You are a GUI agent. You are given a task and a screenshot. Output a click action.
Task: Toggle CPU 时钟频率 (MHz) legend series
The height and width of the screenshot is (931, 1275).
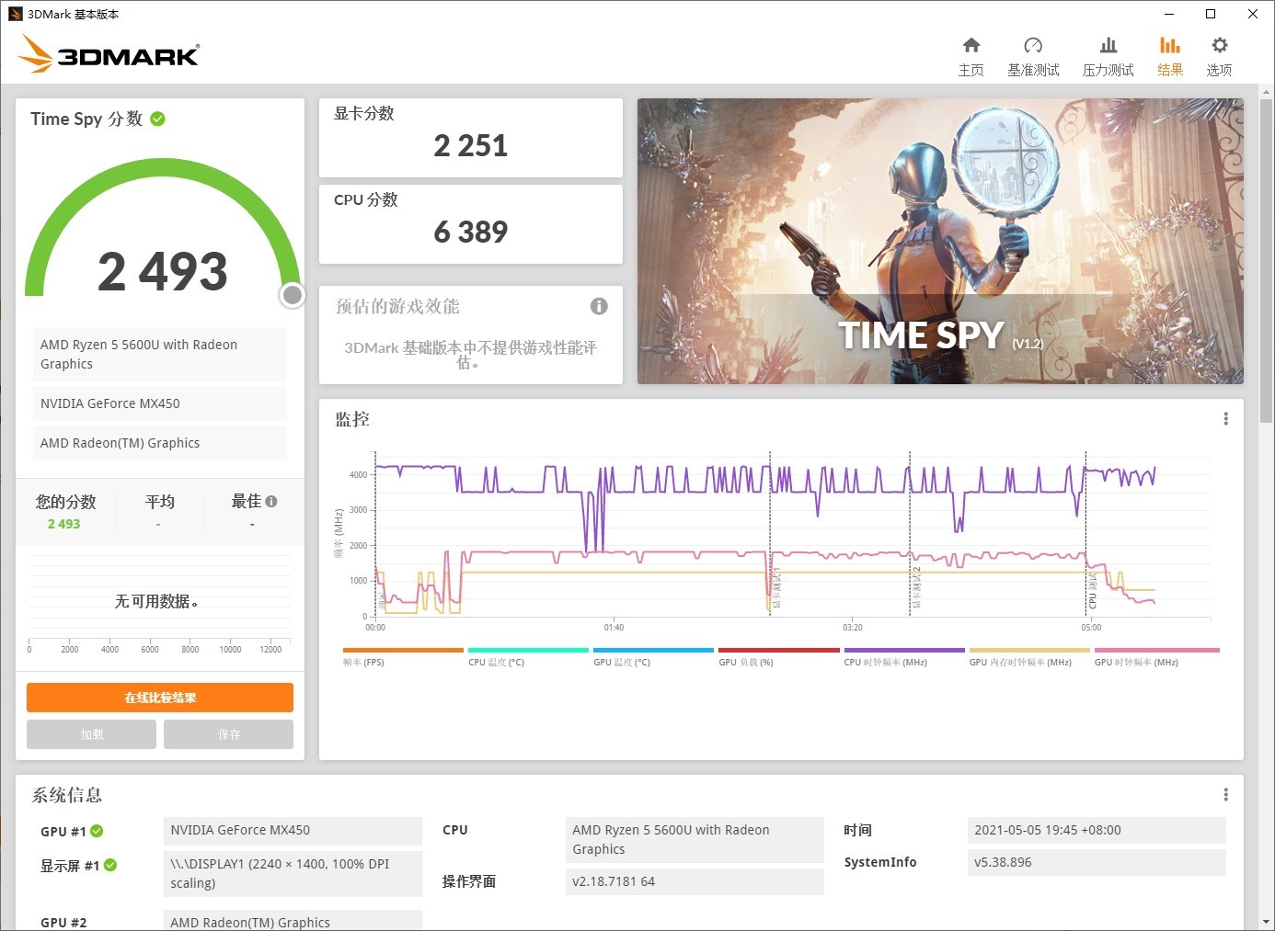(904, 656)
